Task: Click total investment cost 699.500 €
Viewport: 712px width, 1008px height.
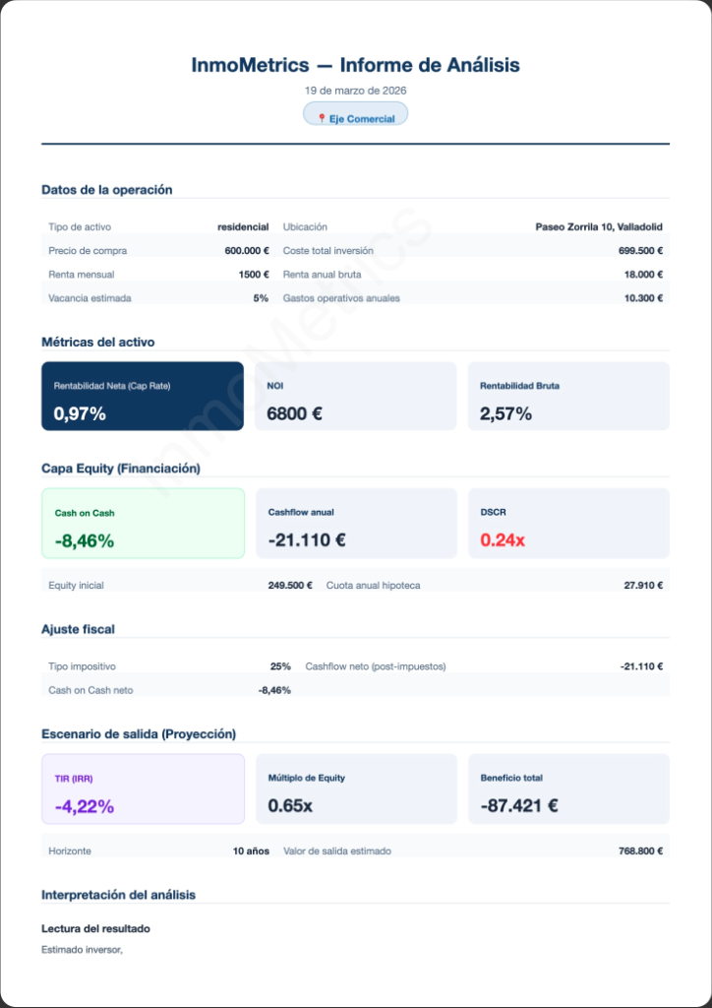Action: coord(641,251)
